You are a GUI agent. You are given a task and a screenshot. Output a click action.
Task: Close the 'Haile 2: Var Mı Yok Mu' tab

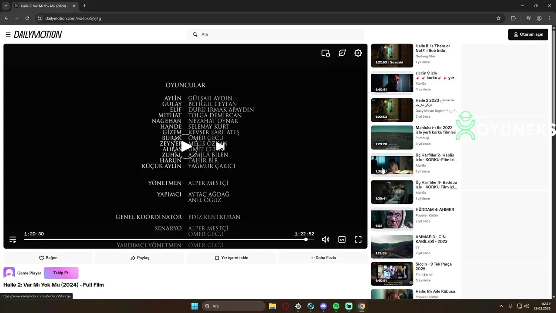73,6
